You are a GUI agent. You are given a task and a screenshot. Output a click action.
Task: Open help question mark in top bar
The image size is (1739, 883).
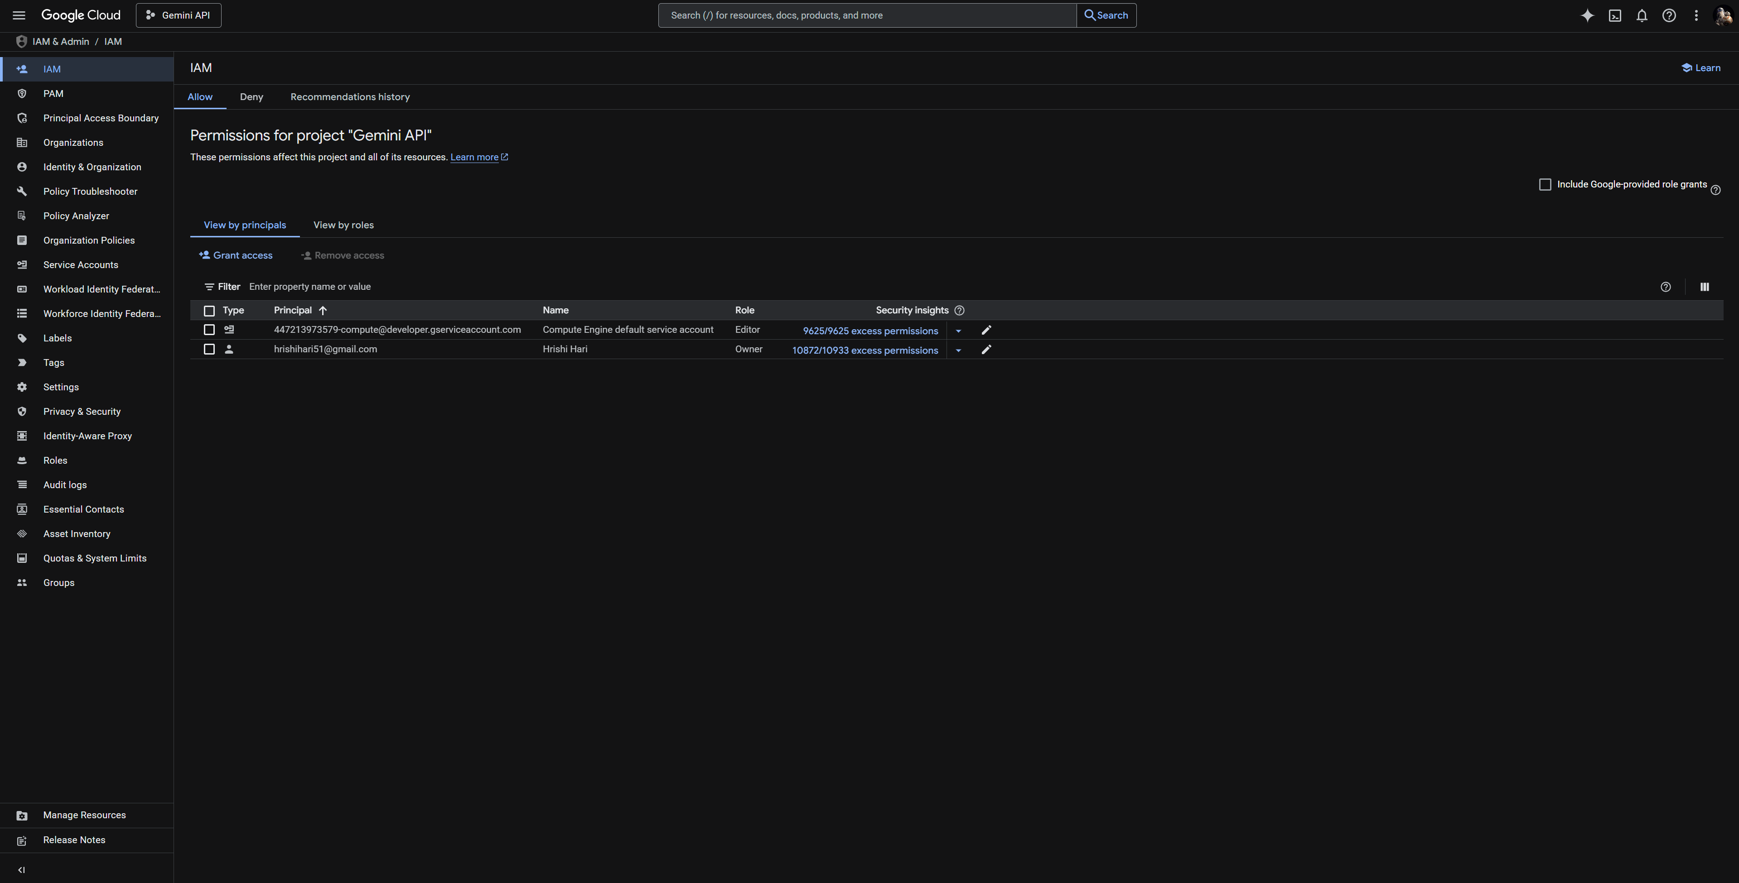1669,15
